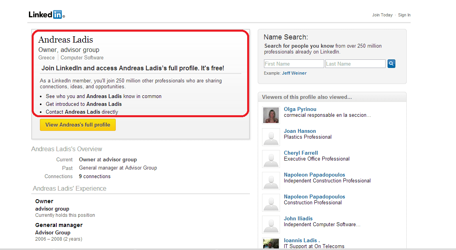This screenshot has width=456, height=250.
Task: Click the LinkedIn logo
Action: tap(47, 14)
